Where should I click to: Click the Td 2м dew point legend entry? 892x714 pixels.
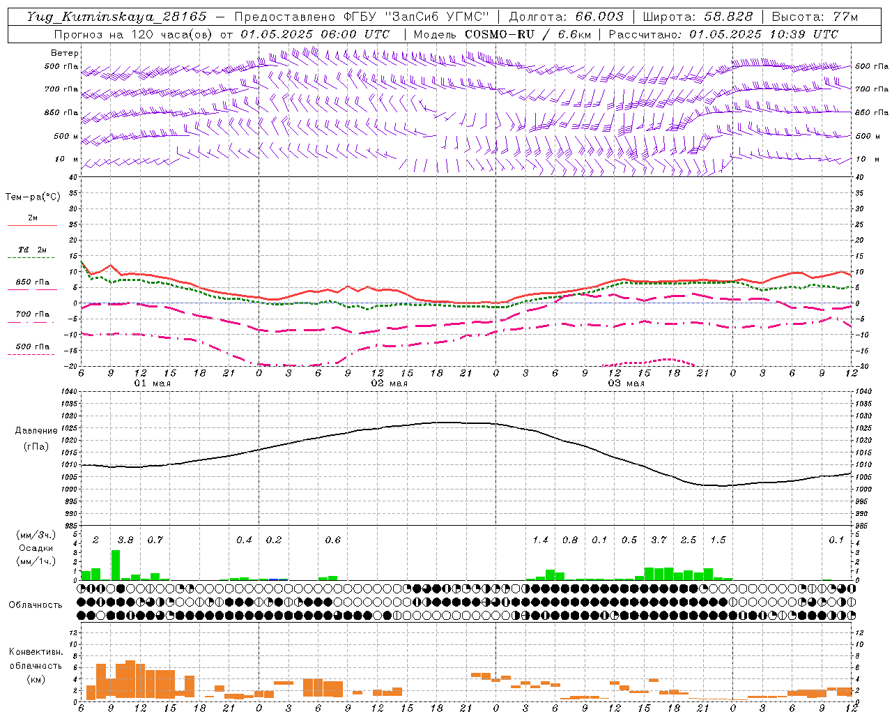(33, 250)
